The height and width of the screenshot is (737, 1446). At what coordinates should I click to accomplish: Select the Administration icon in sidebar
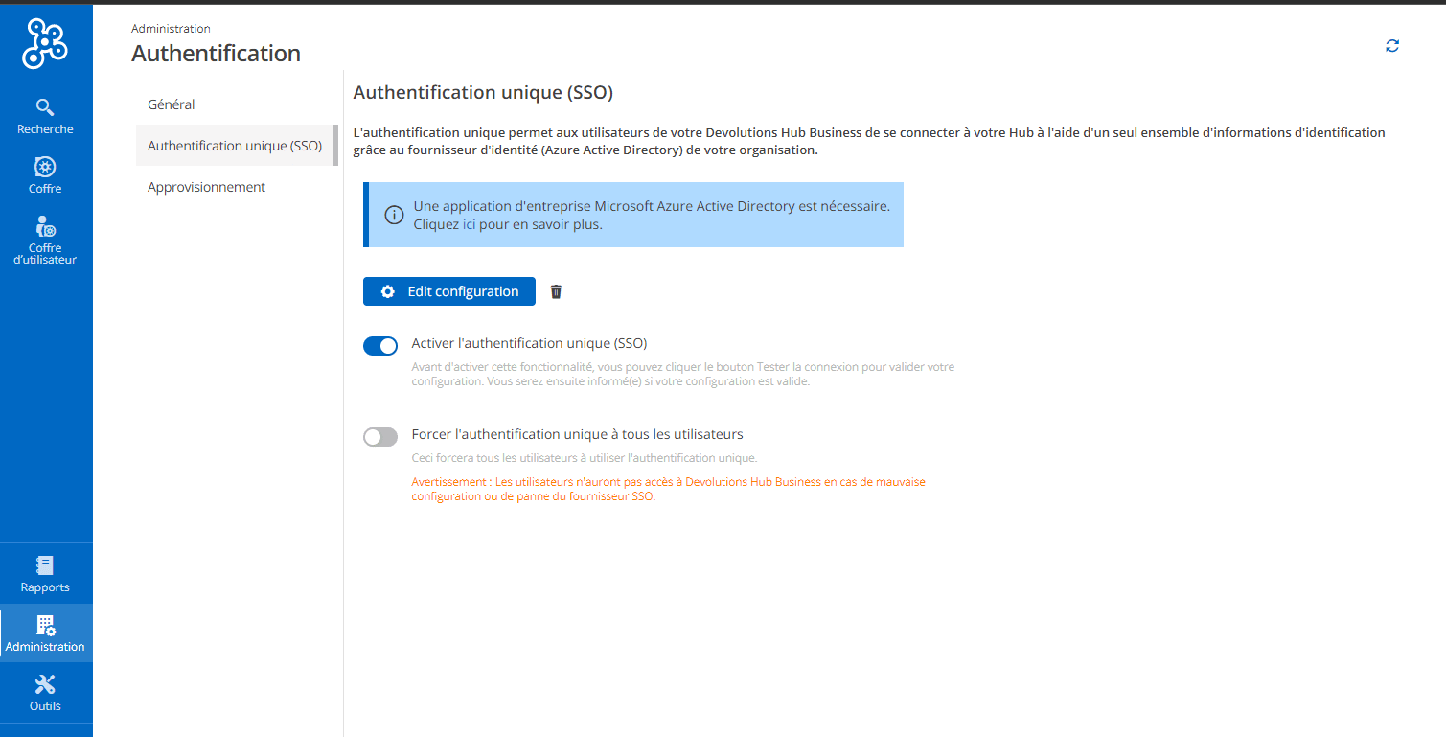(45, 626)
